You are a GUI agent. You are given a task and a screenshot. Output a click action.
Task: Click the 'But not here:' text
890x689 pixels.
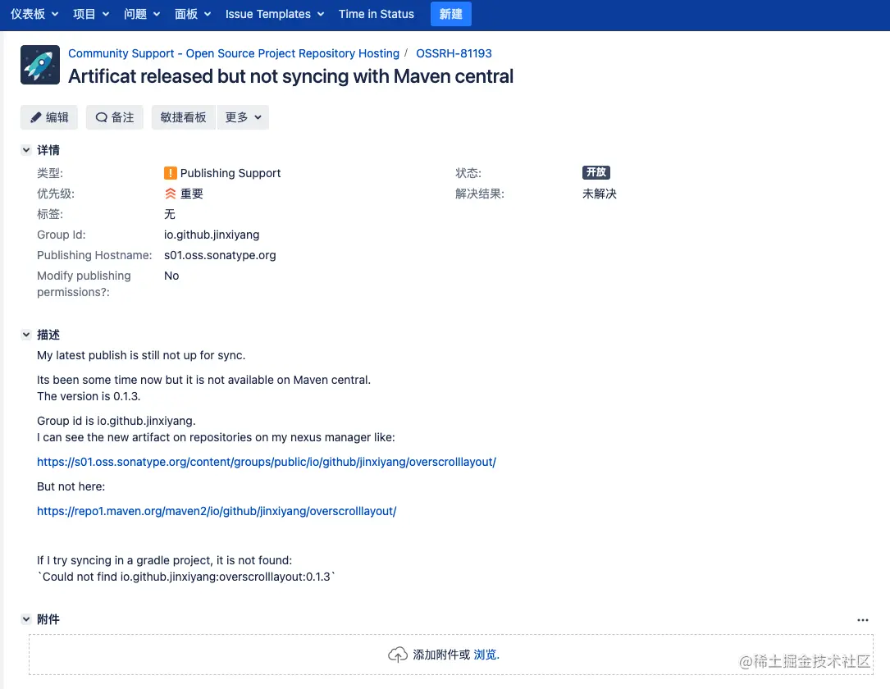point(71,486)
